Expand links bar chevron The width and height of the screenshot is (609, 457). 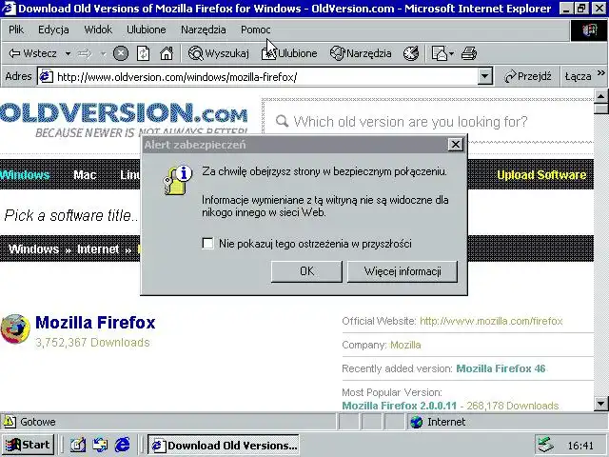pos(601,73)
